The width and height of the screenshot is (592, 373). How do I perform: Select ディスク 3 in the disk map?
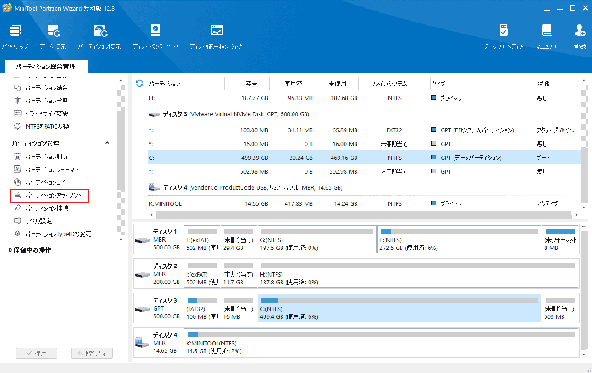(158, 308)
